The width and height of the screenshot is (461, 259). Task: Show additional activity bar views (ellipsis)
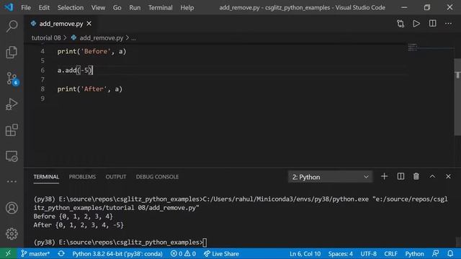12,181
